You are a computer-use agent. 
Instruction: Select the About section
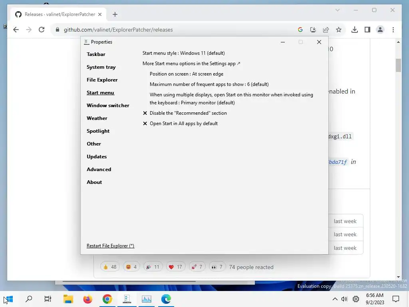tap(94, 182)
